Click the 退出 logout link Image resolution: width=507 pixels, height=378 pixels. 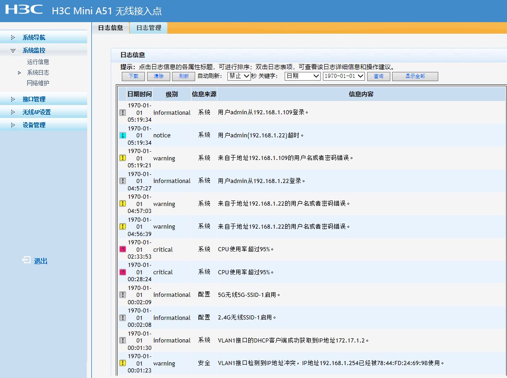click(x=41, y=261)
